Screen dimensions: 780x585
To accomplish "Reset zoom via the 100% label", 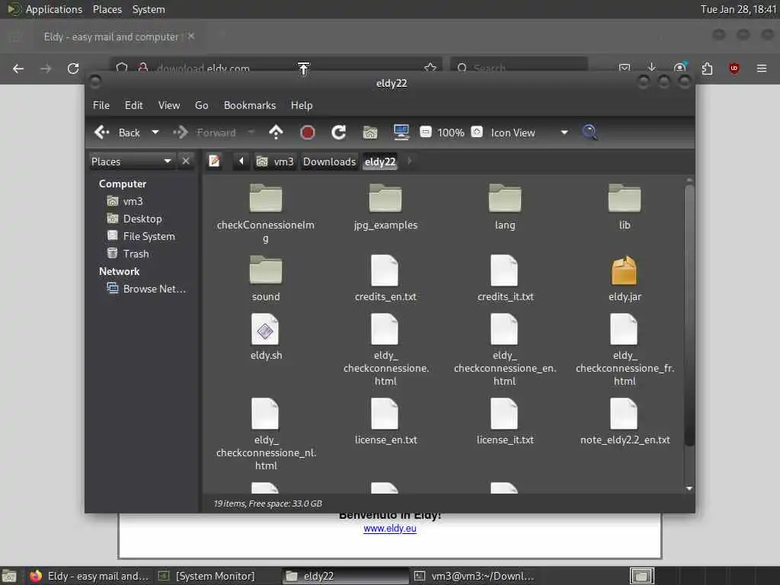I will pyautogui.click(x=451, y=133).
